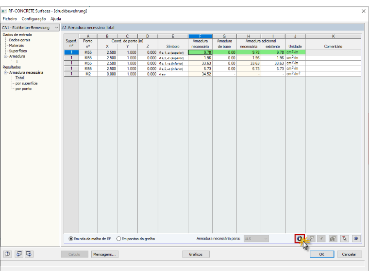Select Dados de entrada tree heading
The height and width of the screenshot is (277, 369).
(17, 35)
